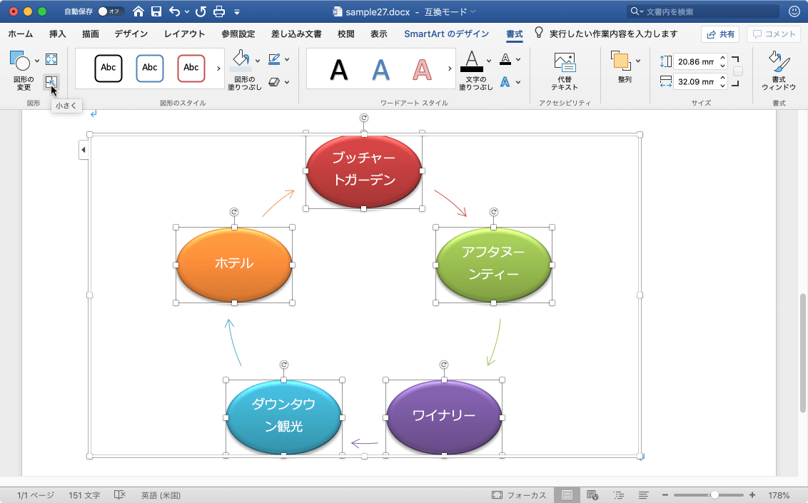Apply the blue WordArt A style
This screenshot has width=808, height=503.
[x=380, y=69]
